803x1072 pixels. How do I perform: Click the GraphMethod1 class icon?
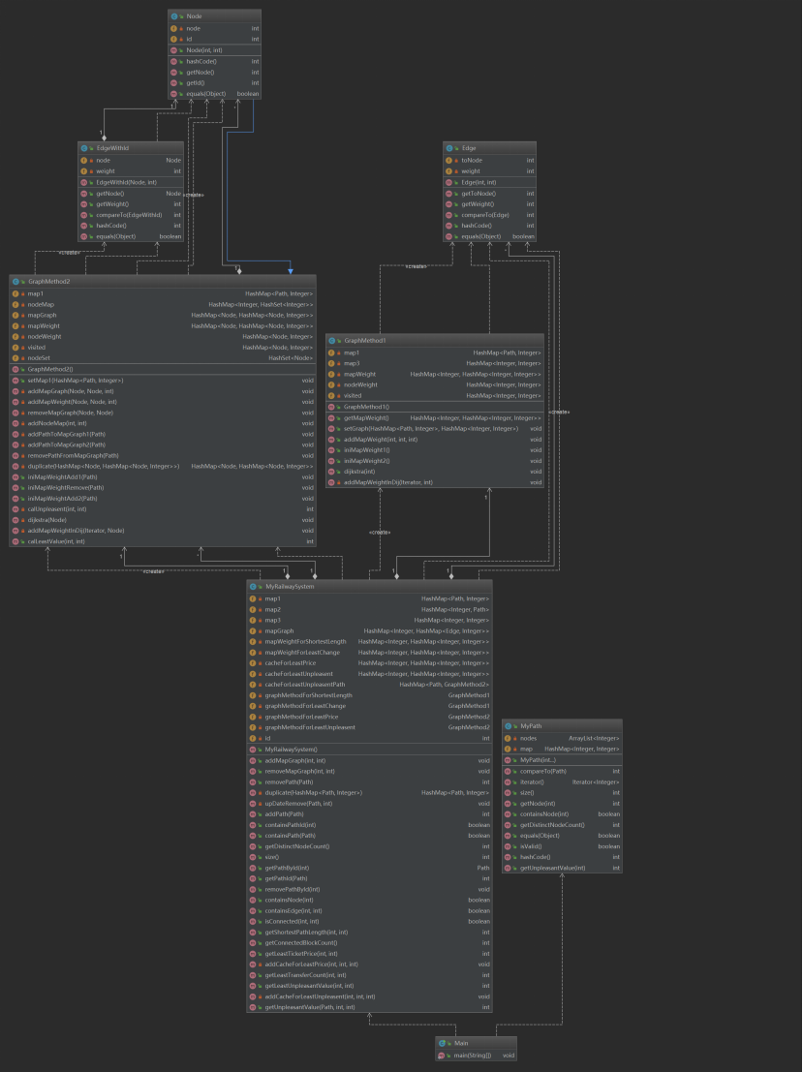point(331,340)
